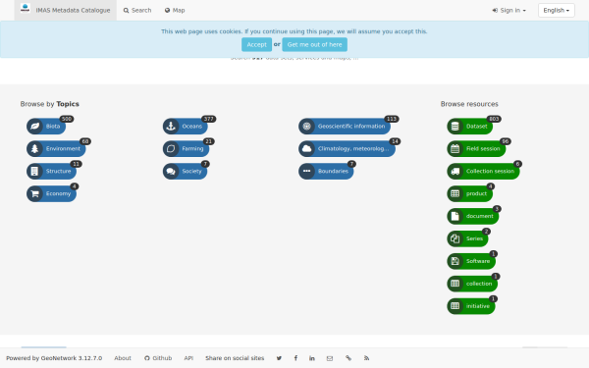Open the IMAS Metadata Catalogue home link

pos(66,10)
